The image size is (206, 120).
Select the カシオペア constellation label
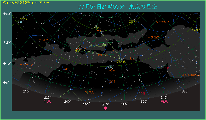pyautogui.click(x=26, y=65)
